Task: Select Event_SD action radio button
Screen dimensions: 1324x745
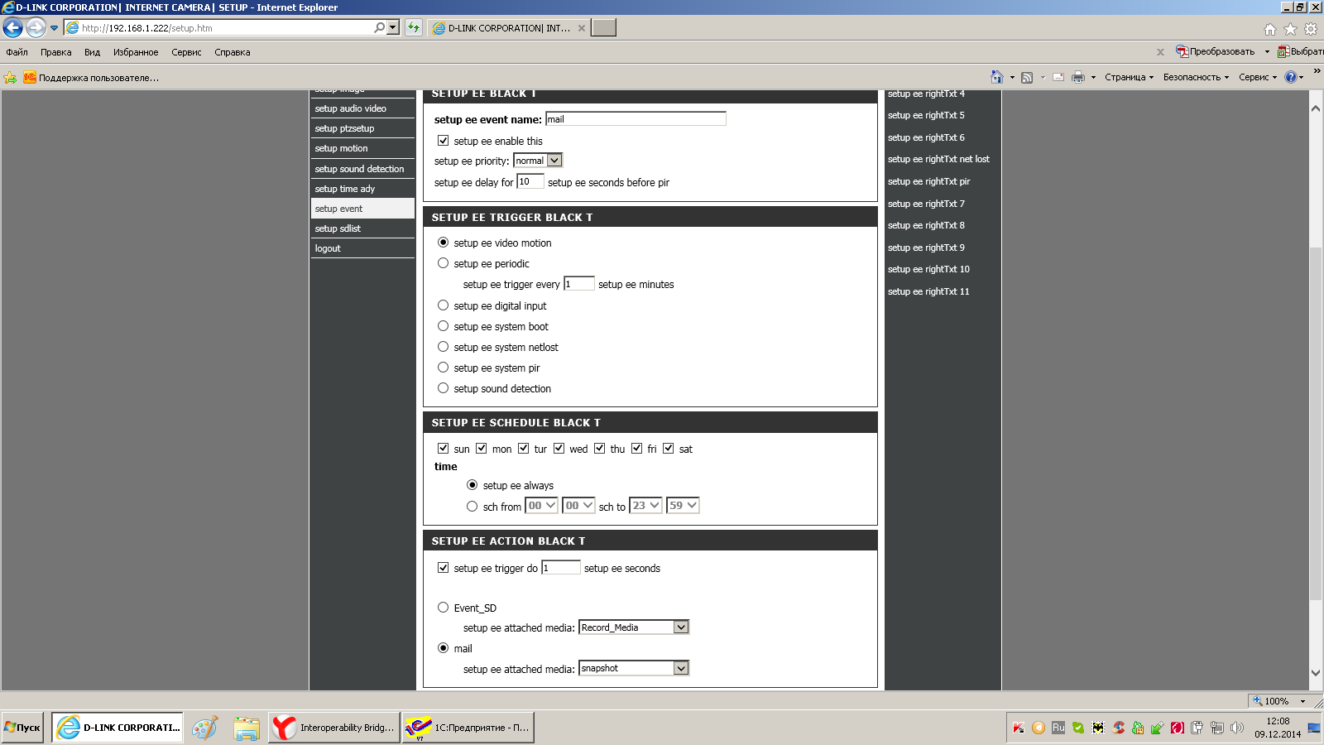Action: [x=443, y=608]
